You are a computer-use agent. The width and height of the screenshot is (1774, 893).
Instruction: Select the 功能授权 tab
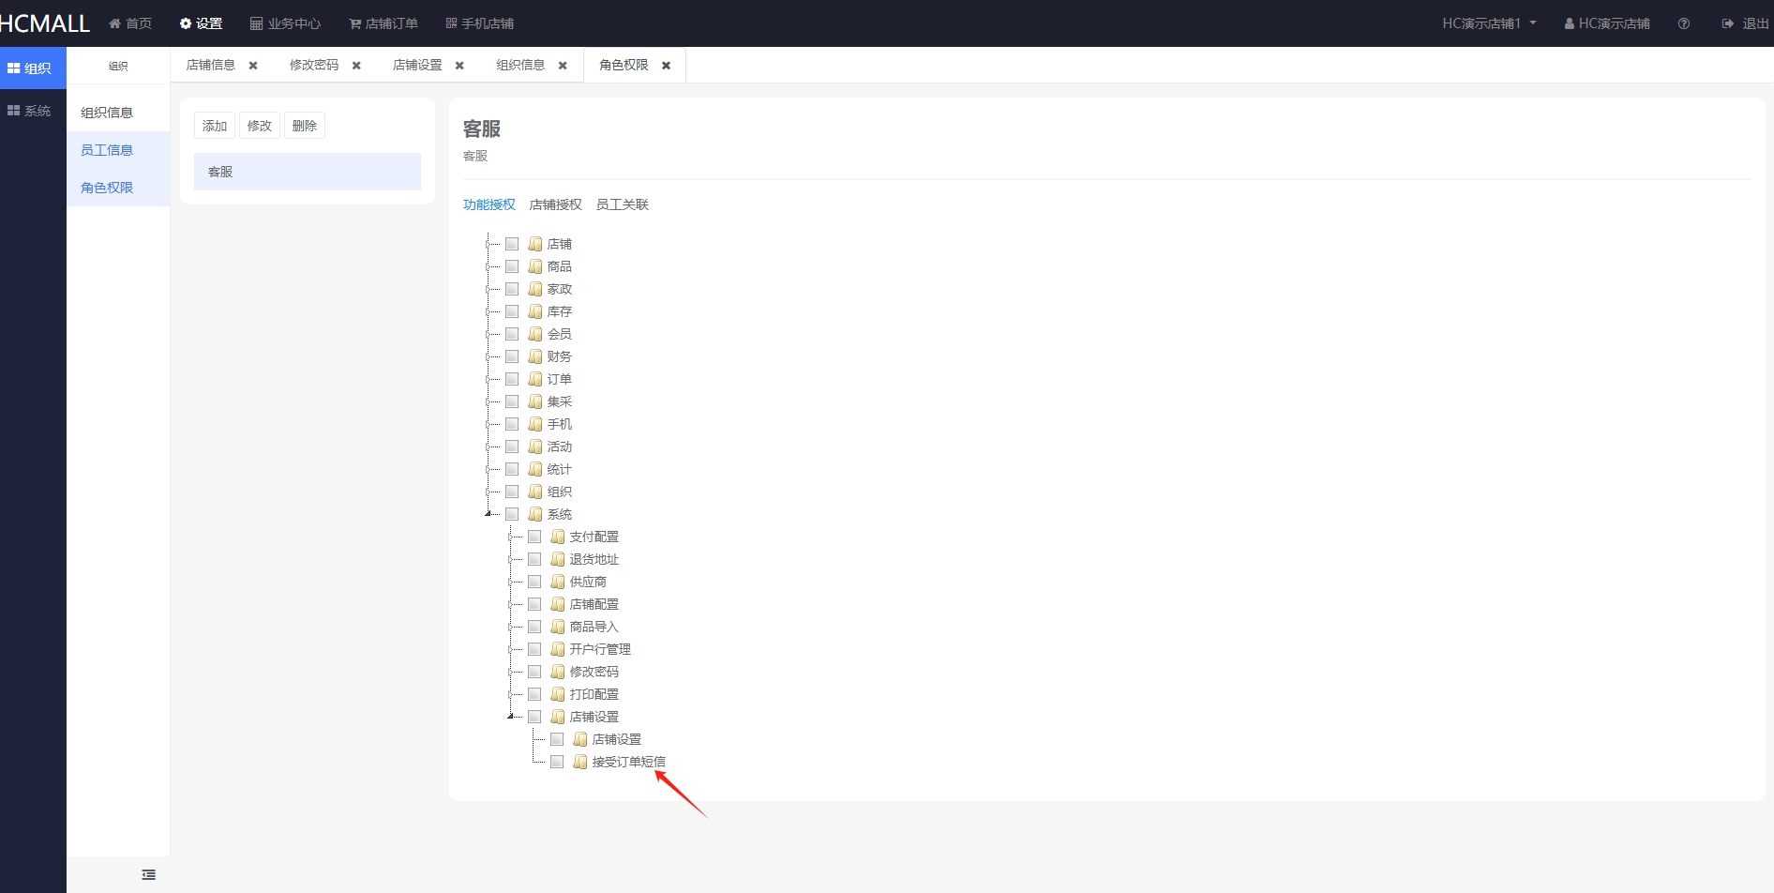click(x=489, y=204)
